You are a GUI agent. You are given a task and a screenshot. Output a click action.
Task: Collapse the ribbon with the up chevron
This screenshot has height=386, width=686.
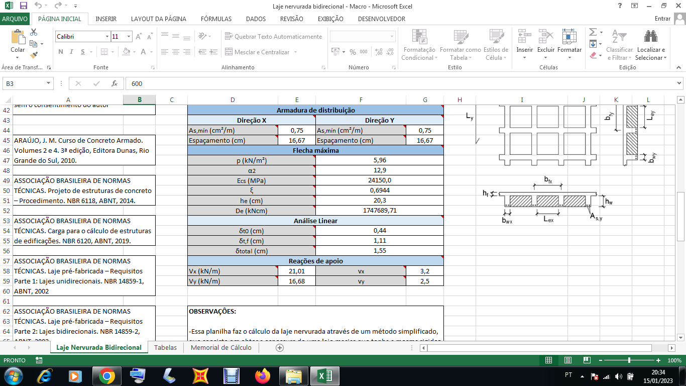(679, 67)
